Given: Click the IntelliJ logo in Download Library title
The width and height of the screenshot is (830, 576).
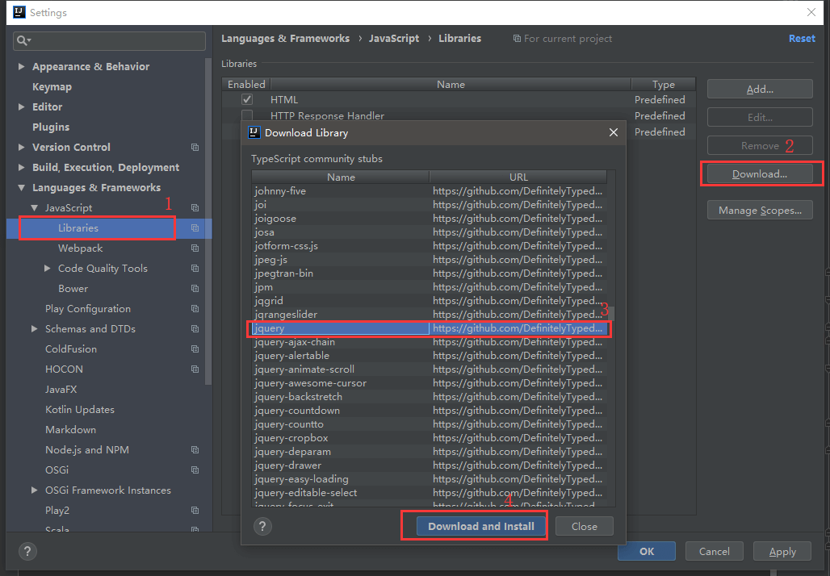Looking at the screenshot, I should (x=254, y=133).
